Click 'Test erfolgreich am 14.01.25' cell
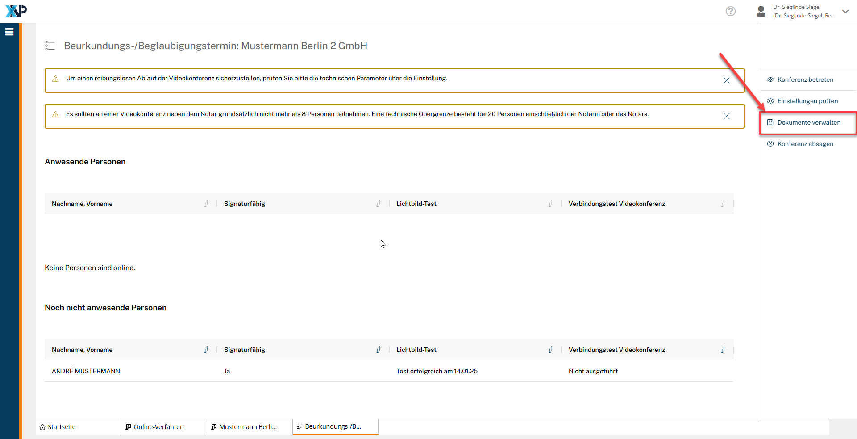 (437, 371)
